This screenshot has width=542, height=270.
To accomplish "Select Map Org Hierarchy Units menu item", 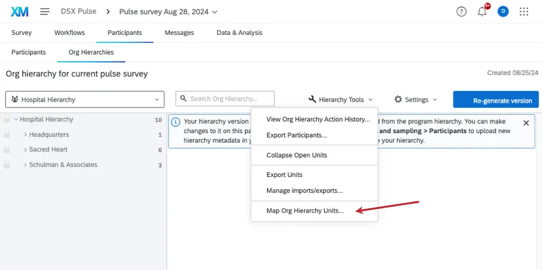I will click(x=305, y=210).
